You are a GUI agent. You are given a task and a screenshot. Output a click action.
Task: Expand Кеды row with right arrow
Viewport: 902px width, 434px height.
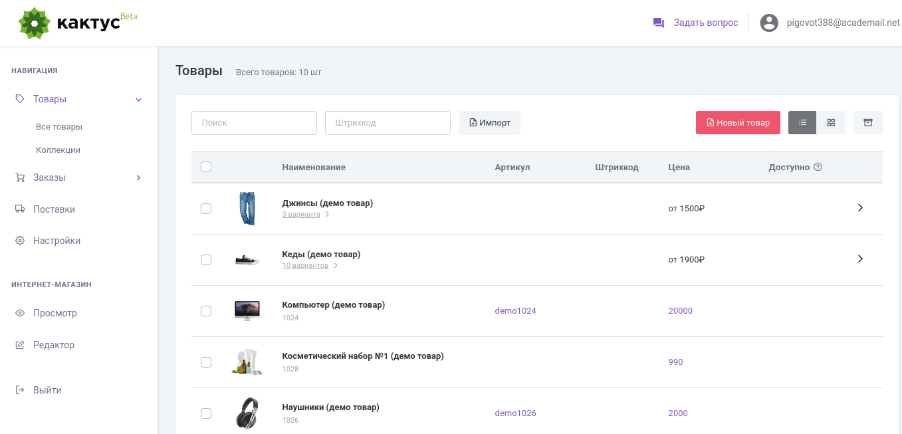tap(860, 259)
